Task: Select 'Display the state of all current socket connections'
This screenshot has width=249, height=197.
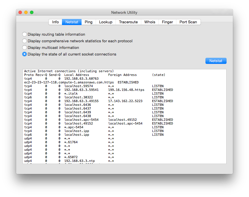Action: tap(24, 54)
